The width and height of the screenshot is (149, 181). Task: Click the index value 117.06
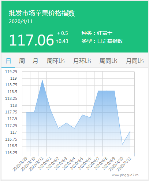point(31,40)
